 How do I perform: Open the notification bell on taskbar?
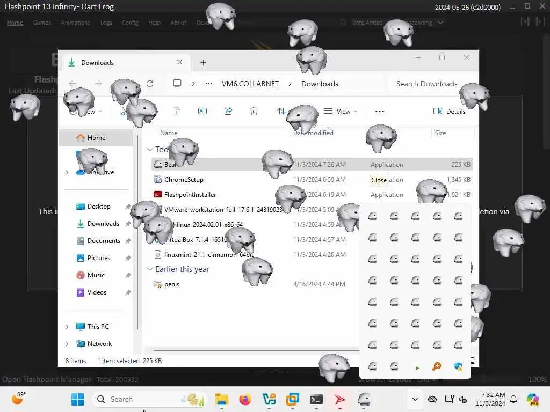(513, 399)
